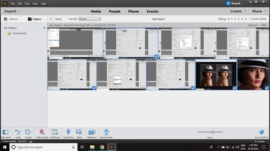The width and height of the screenshot is (270, 151).
Task: Open Google Chrome from taskbar
Action: (102, 147)
